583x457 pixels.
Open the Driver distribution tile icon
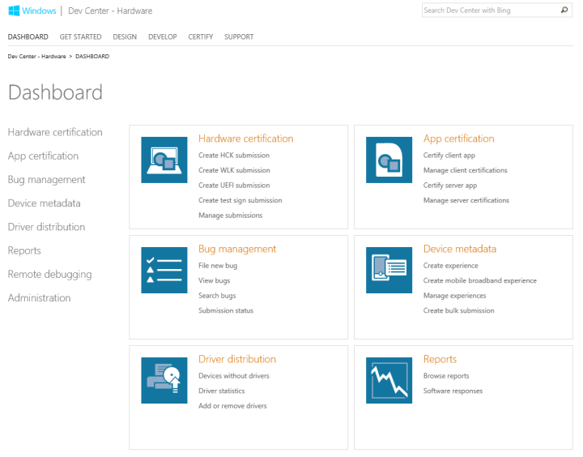164,380
